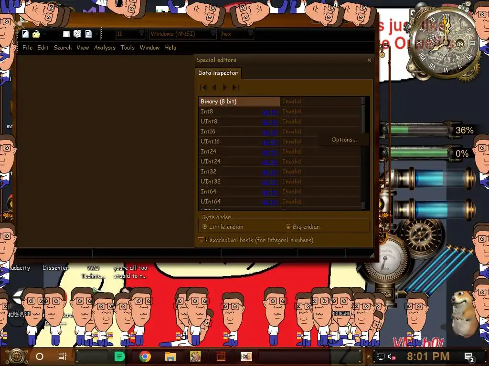
Task: Click the steampunk clock desktop gadget
Action: click(445, 42)
